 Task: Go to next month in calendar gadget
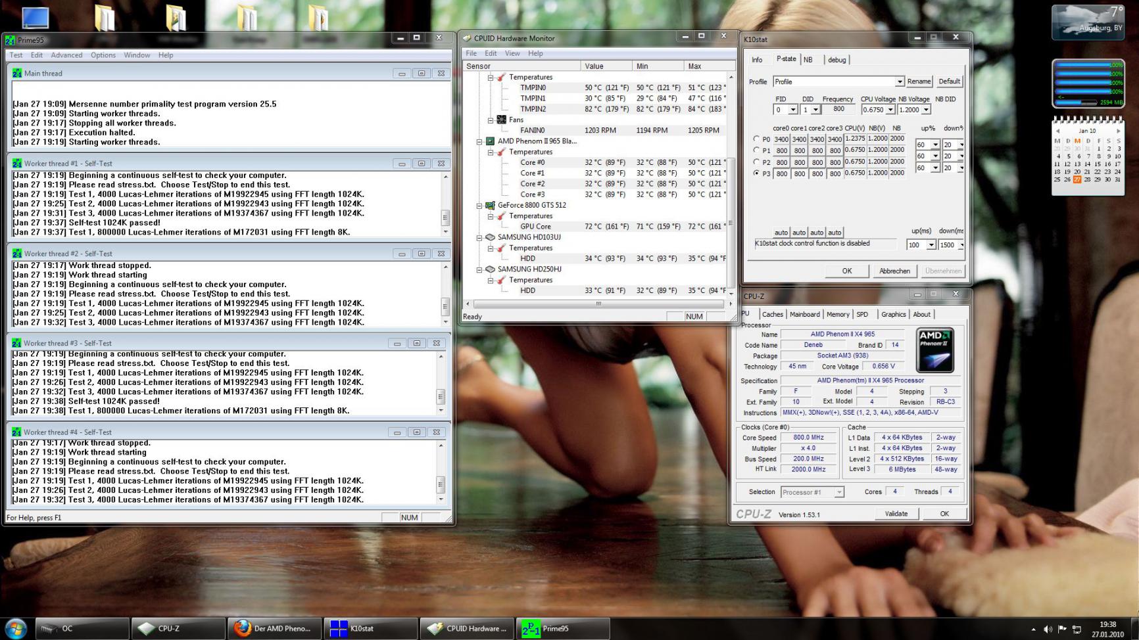[x=1118, y=131]
